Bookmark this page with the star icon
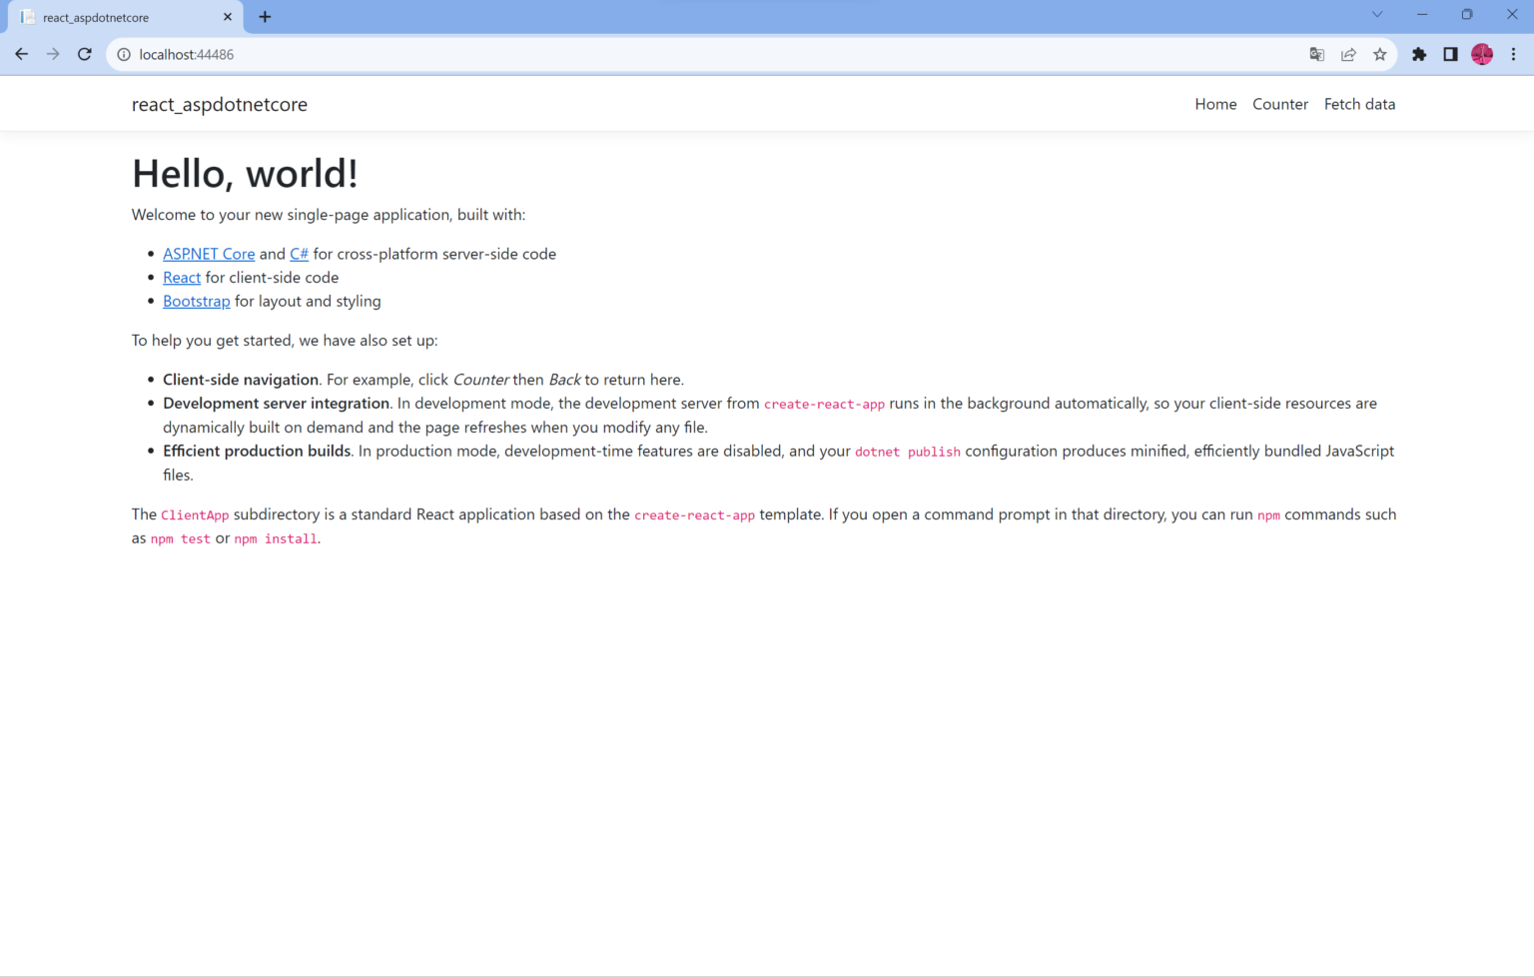 [x=1379, y=54]
